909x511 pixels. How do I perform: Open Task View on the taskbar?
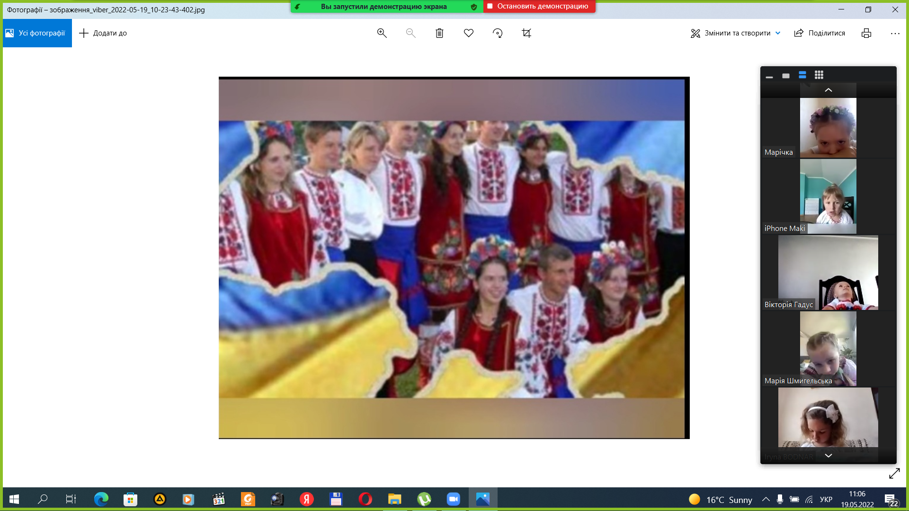71,499
